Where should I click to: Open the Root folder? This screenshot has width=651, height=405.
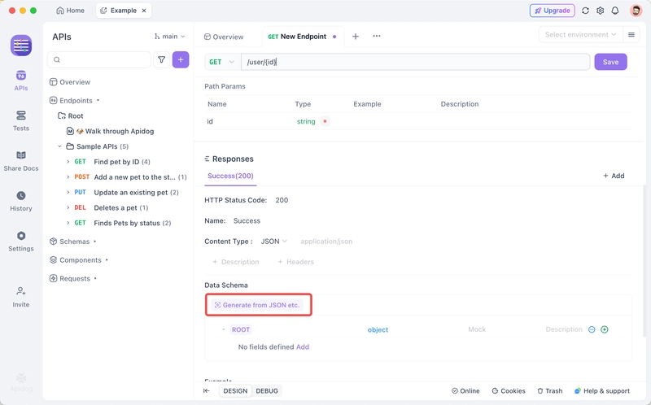click(x=71, y=115)
